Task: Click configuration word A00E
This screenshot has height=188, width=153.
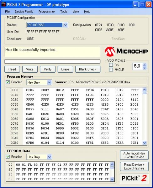Action: pos(110,30)
